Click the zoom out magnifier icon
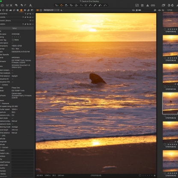This screenshot has width=178, height=178. [x=136, y=10]
